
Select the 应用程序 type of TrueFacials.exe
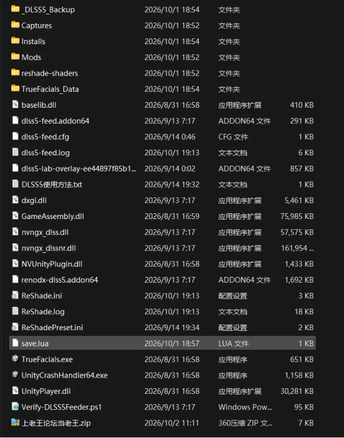(x=233, y=359)
